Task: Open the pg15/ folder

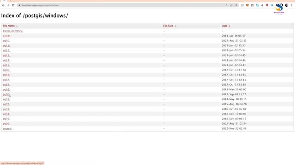Action: coord(6,65)
